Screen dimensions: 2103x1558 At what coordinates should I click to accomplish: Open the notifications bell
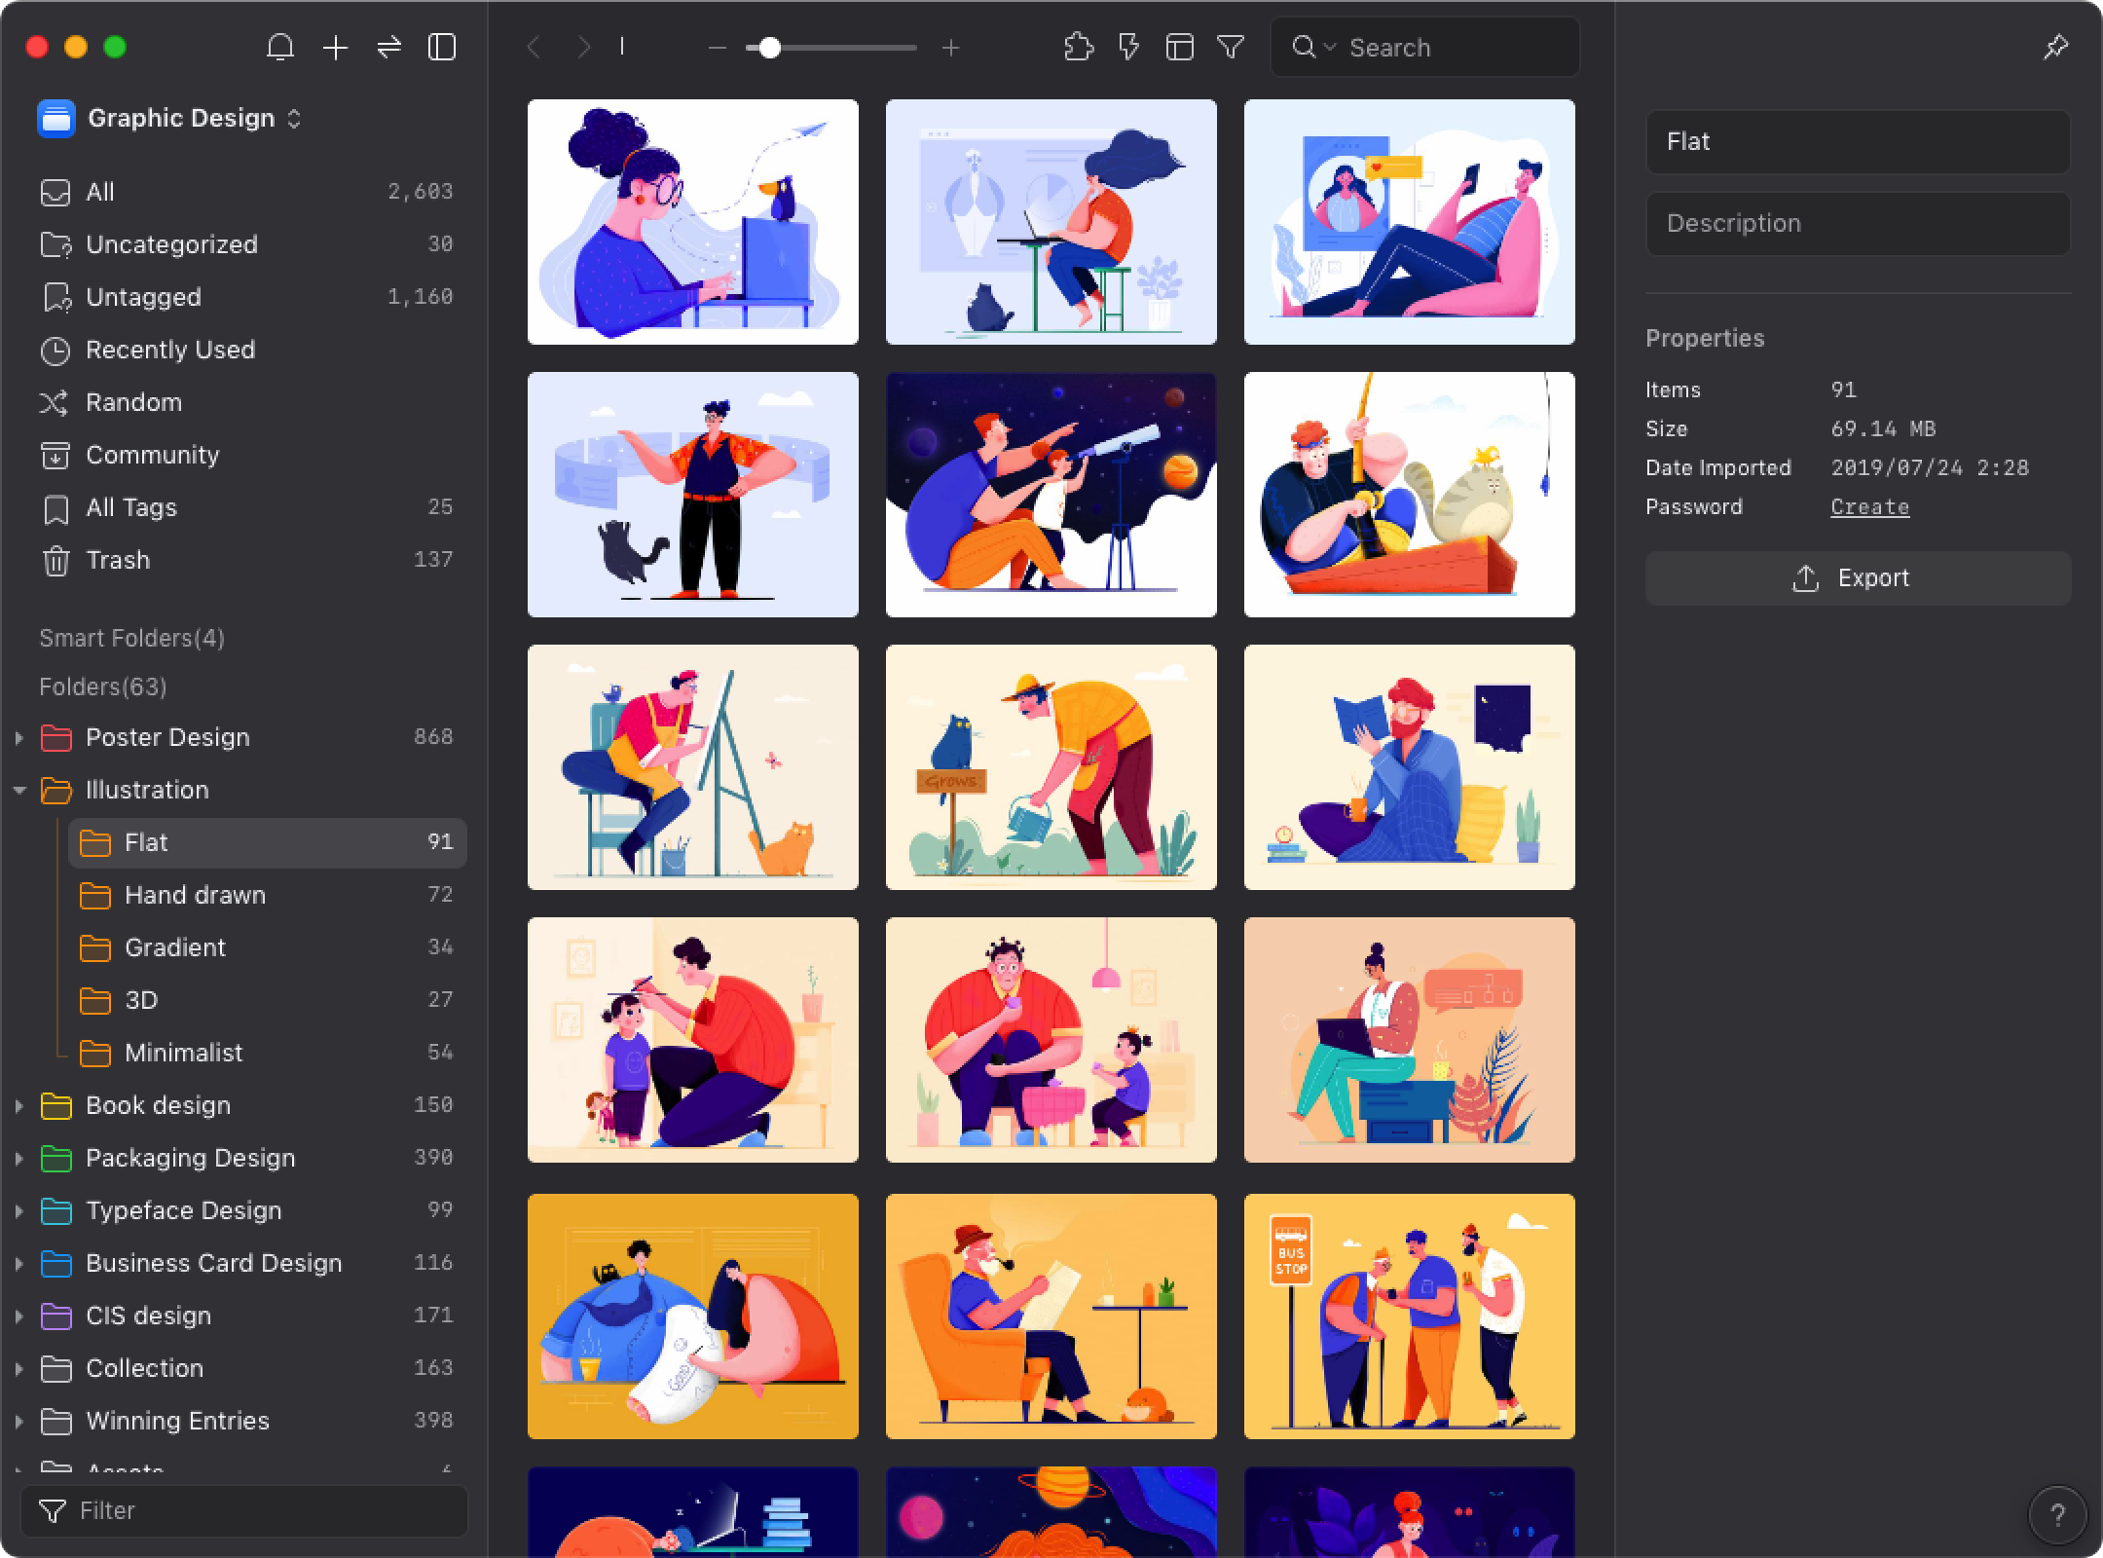[x=280, y=47]
